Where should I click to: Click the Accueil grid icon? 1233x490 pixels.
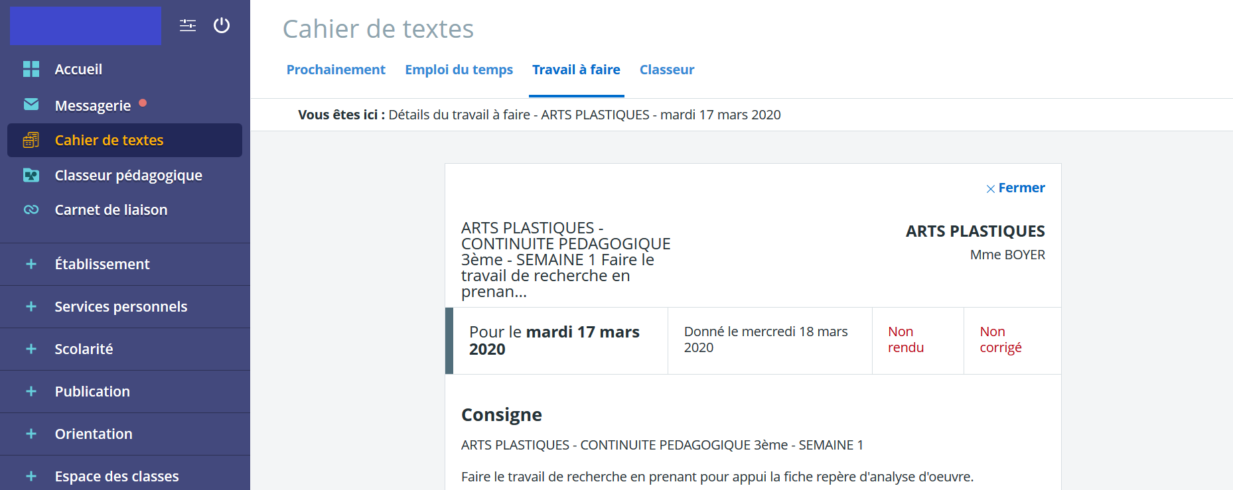(31, 69)
